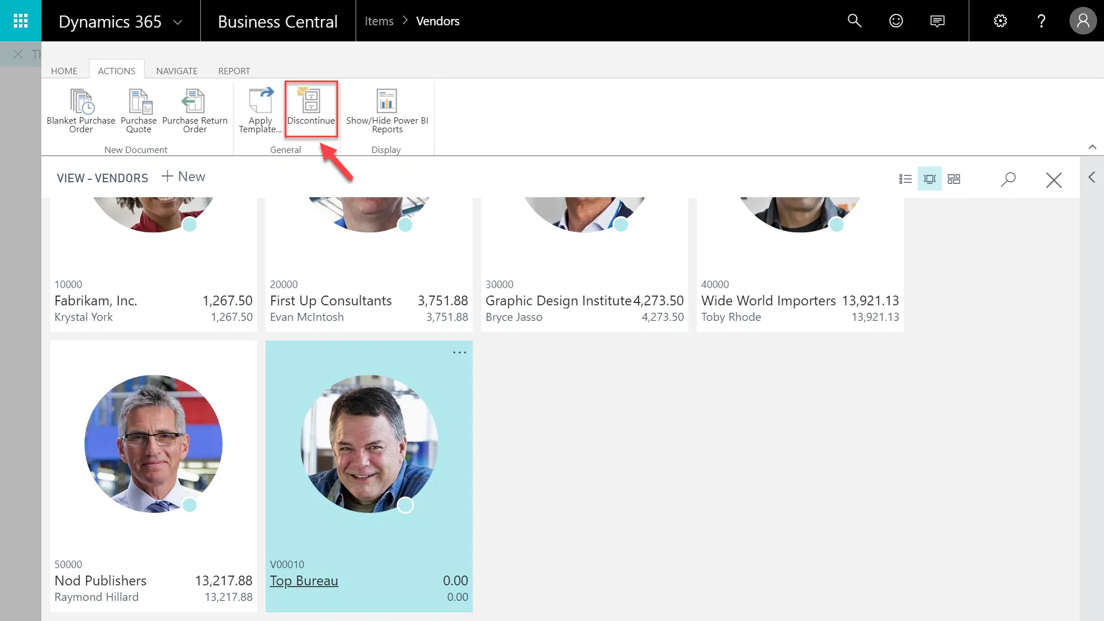1104x621 pixels.
Task: Collapse the ribbon with up chevron
Action: point(1092,147)
